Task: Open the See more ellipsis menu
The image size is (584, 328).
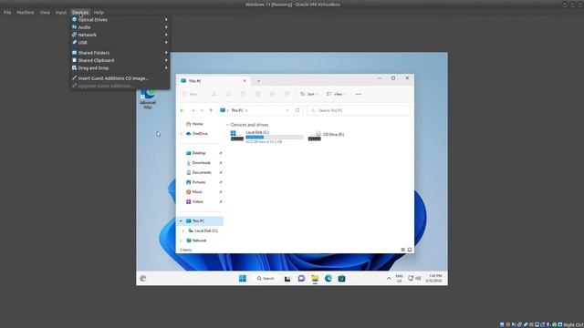Action: [359, 94]
